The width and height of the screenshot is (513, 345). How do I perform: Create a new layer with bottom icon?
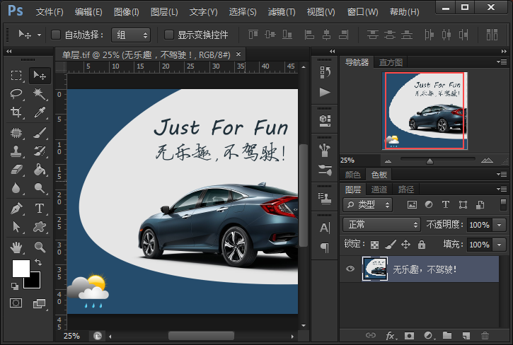coord(466,334)
